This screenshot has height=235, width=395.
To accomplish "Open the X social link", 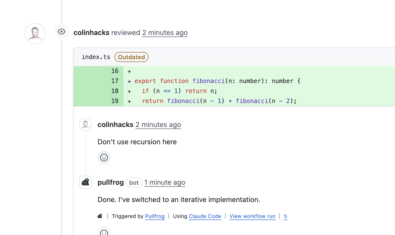I will [x=285, y=216].
